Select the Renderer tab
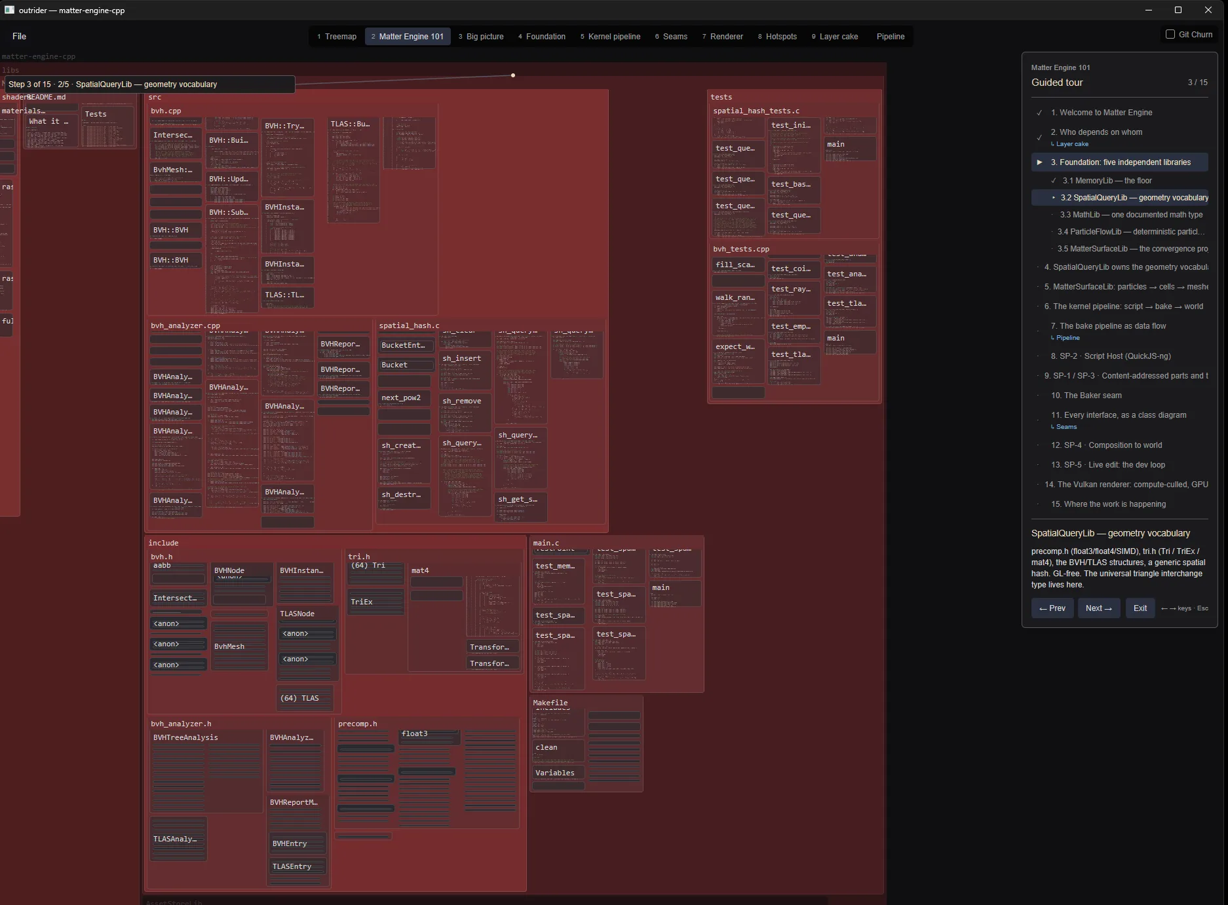This screenshot has width=1228, height=905. click(723, 37)
